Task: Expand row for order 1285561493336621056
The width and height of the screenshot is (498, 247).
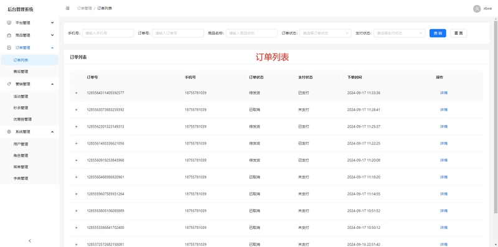Action: pos(76,144)
